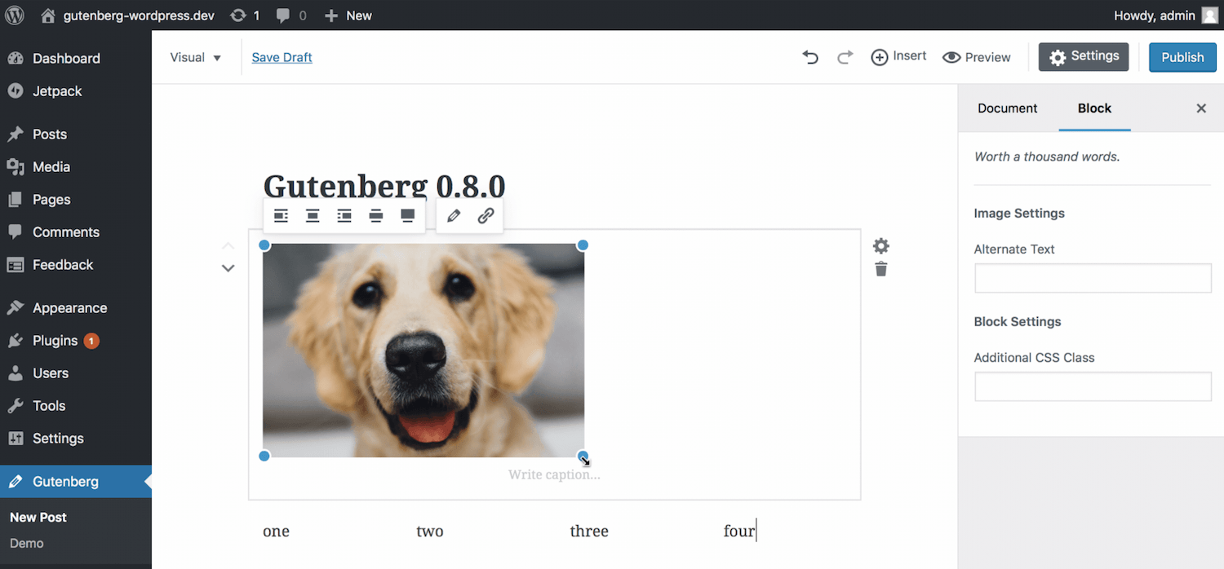Select full width alignment icon
The image size is (1224, 569).
coord(408,216)
